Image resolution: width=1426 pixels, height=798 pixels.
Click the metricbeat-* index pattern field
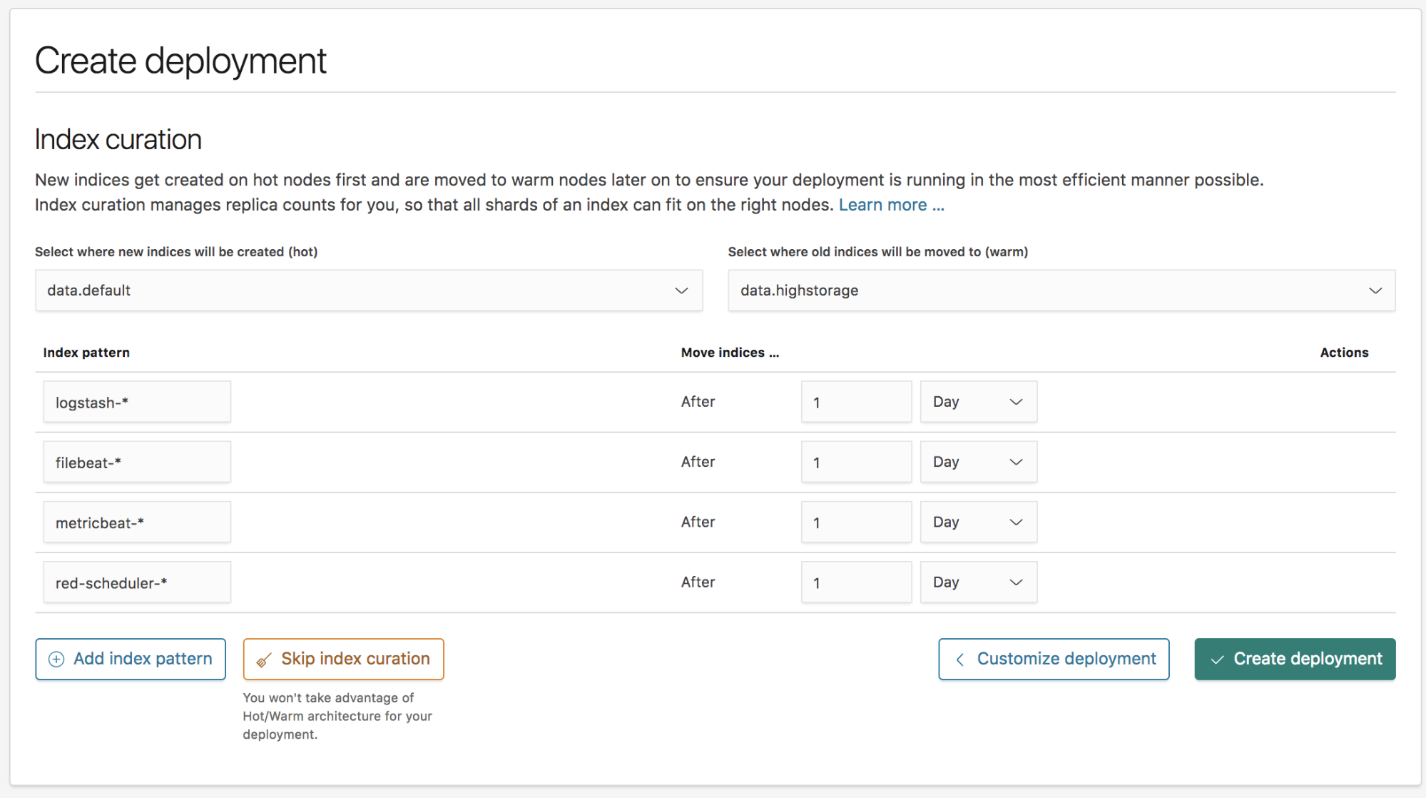click(137, 522)
